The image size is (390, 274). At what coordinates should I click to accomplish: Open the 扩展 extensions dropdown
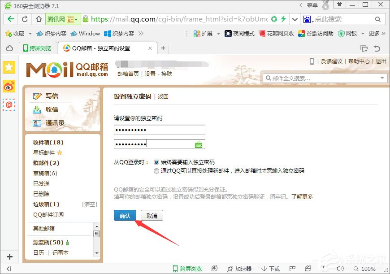click(209, 33)
